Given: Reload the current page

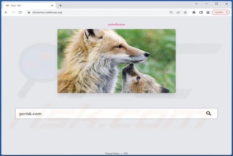Looking at the screenshot, I should [x=20, y=12].
